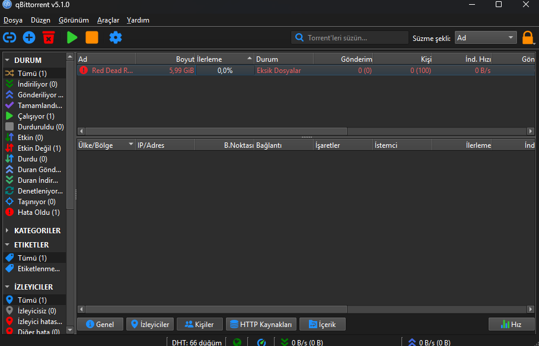Open options with blue gear icon

point(116,37)
